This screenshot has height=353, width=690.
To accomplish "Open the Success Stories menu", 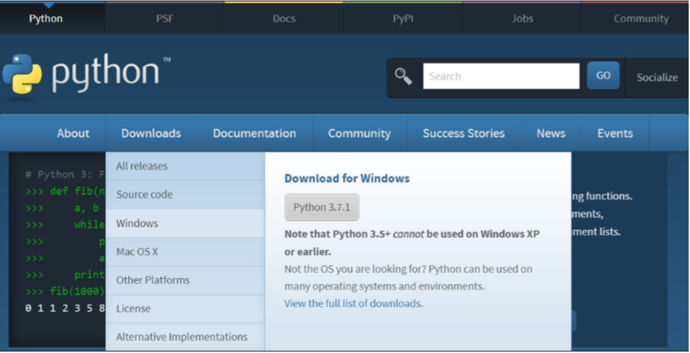I will 463,133.
